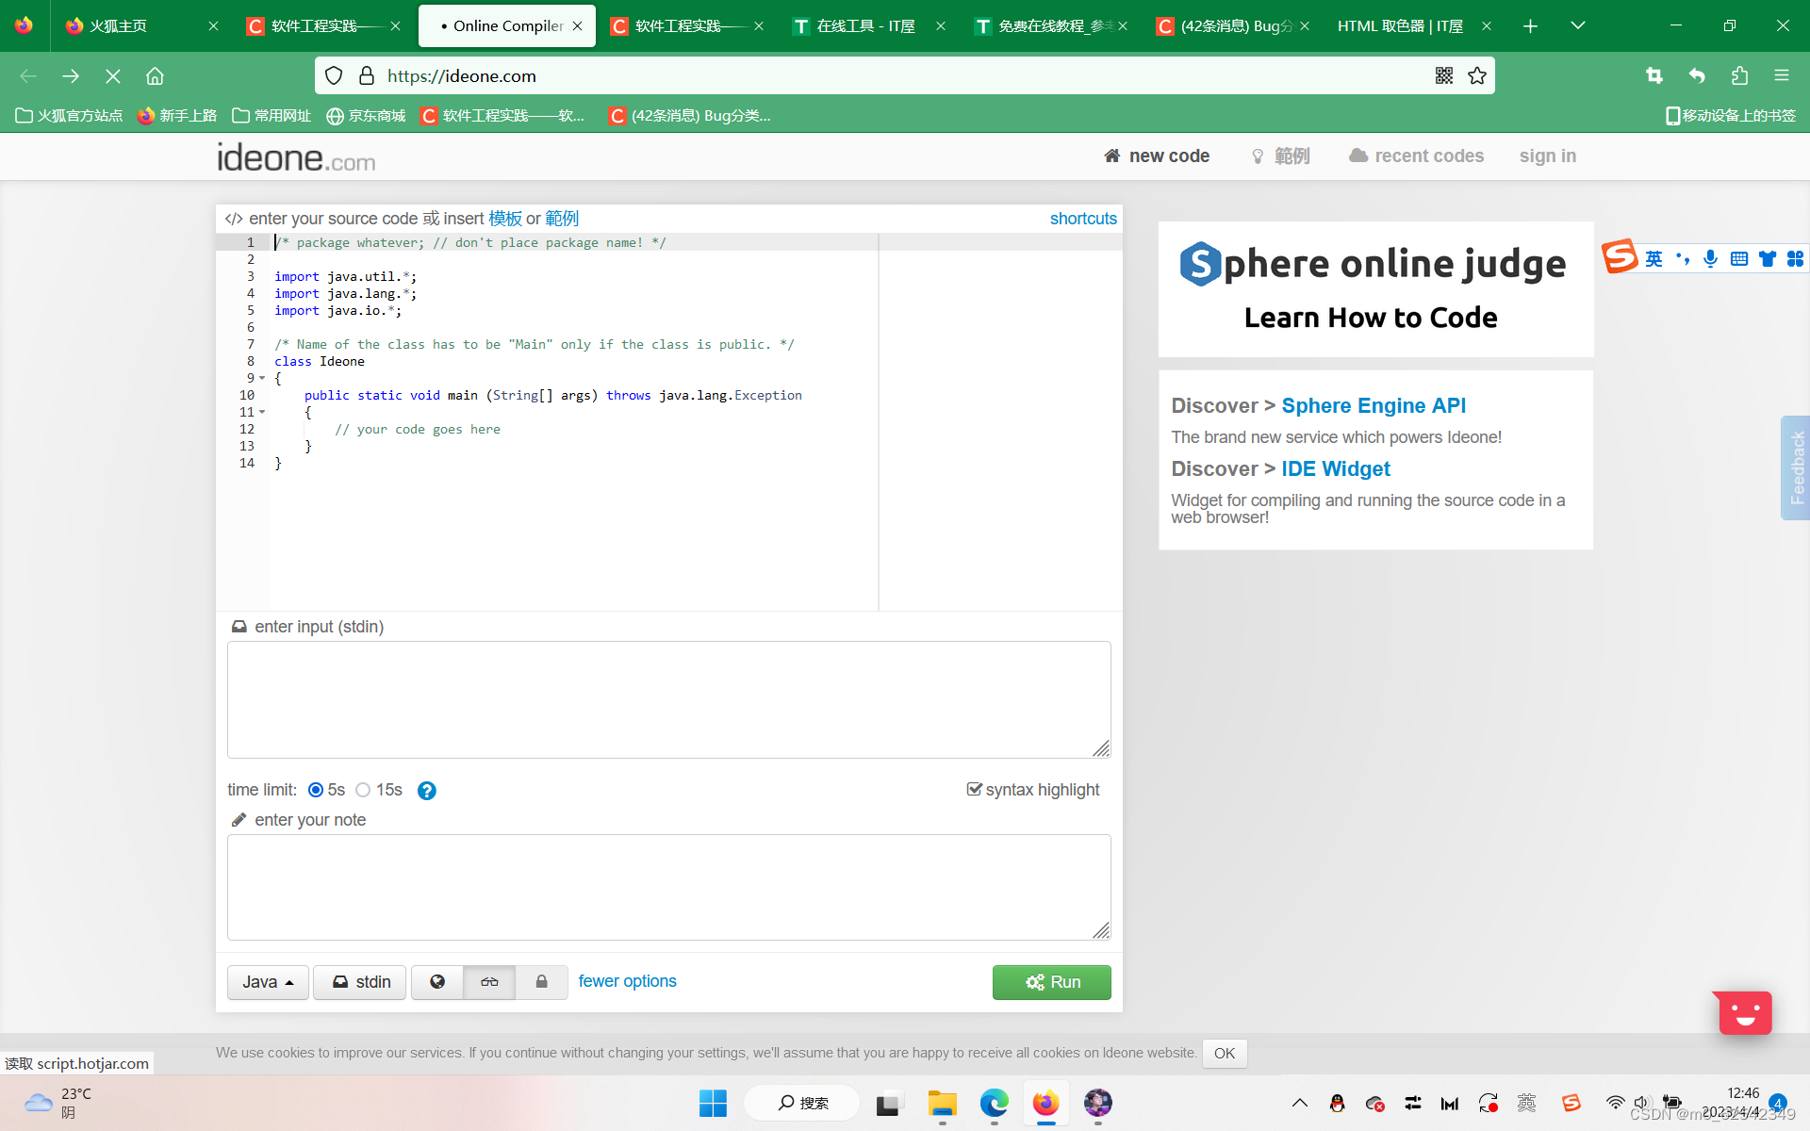Image resolution: width=1810 pixels, height=1131 pixels.
Task: Select the secret visibility glasses icon
Action: 489,982
